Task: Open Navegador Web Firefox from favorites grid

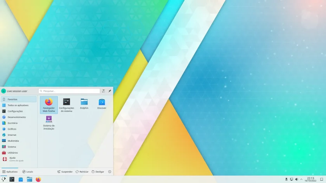Action: click(49, 105)
